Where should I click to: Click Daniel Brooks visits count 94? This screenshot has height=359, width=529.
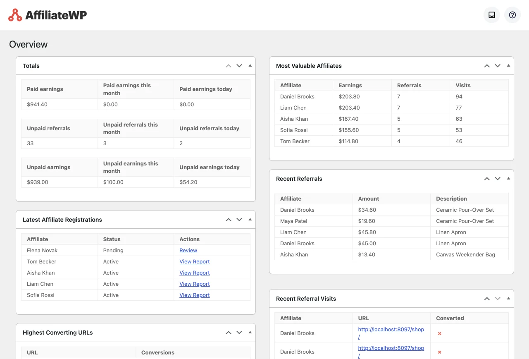tap(459, 96)
